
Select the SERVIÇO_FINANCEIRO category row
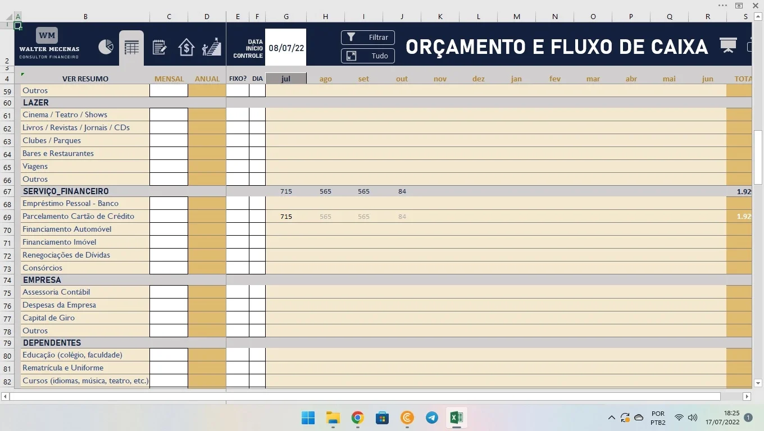66,191
